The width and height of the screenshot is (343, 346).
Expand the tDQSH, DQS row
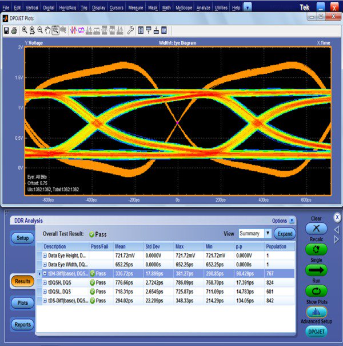tap(45, 282)
